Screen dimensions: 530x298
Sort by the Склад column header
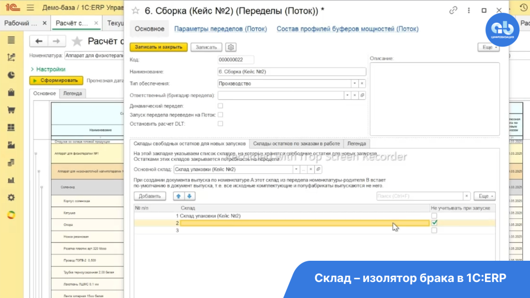[304, 208]
